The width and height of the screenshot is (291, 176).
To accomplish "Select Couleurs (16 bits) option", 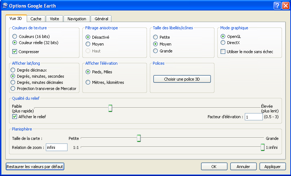I will coord(31,37).
